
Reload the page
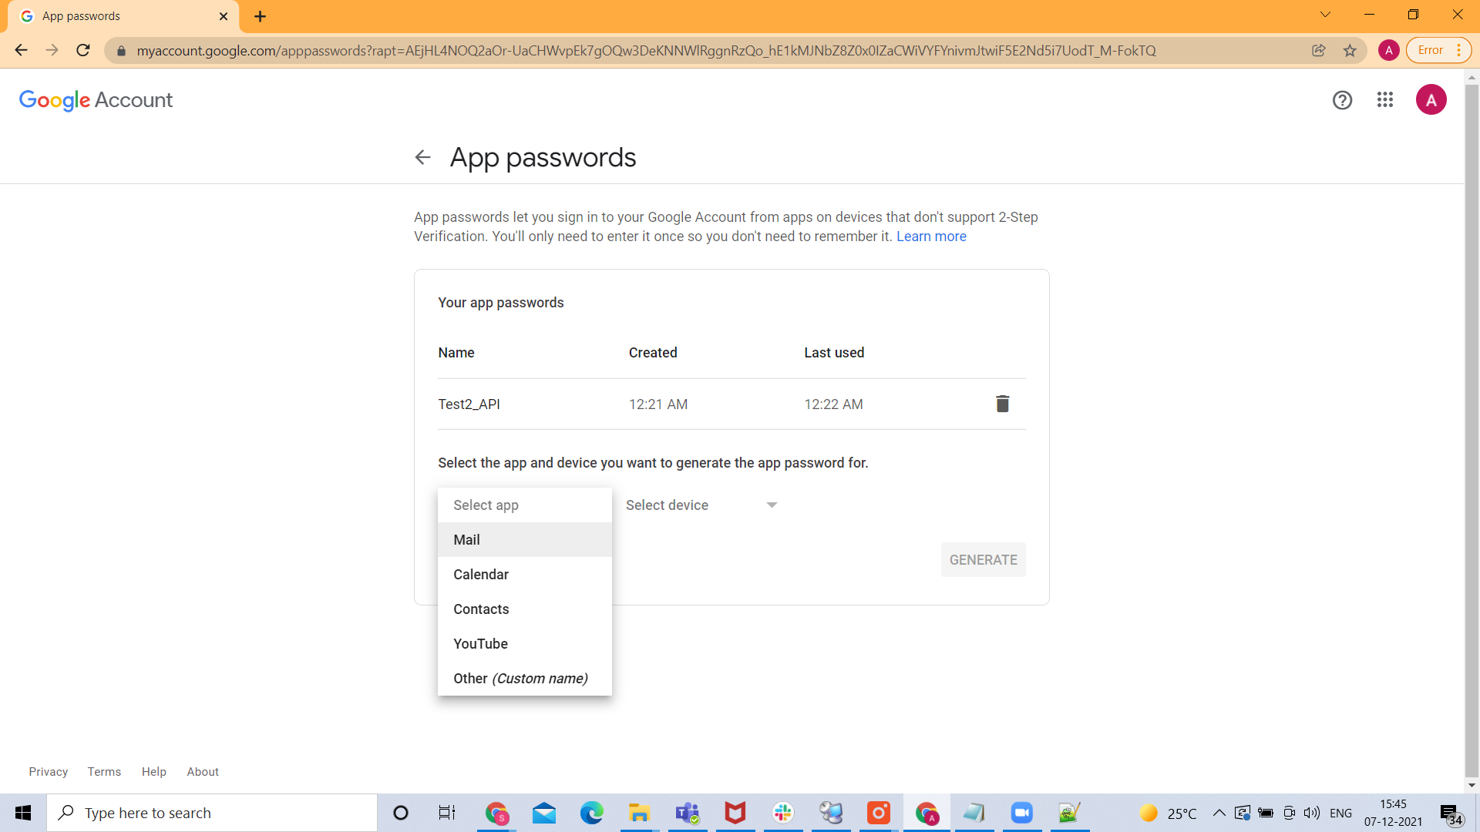click(x=83, y=50)
